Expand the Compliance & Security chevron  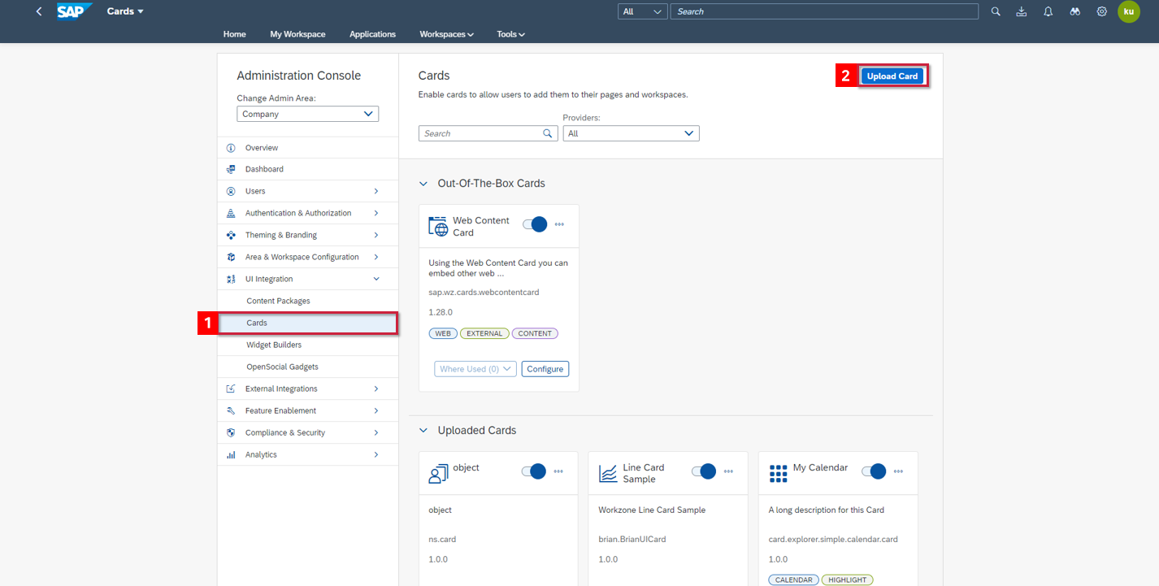pyautogui.click(x=376, y=432)
